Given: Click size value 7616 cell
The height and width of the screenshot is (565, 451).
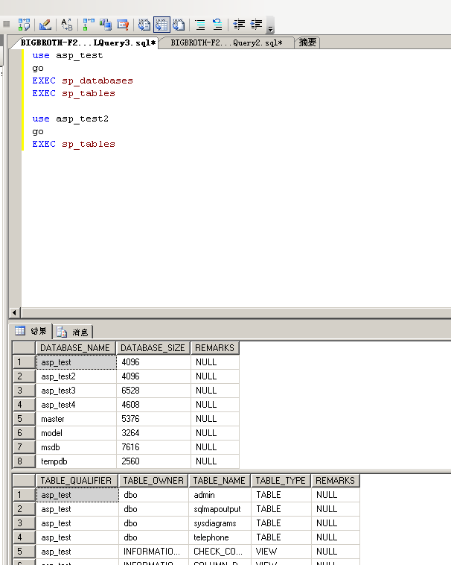Looking at the screenshot, I should coord(153,447).
